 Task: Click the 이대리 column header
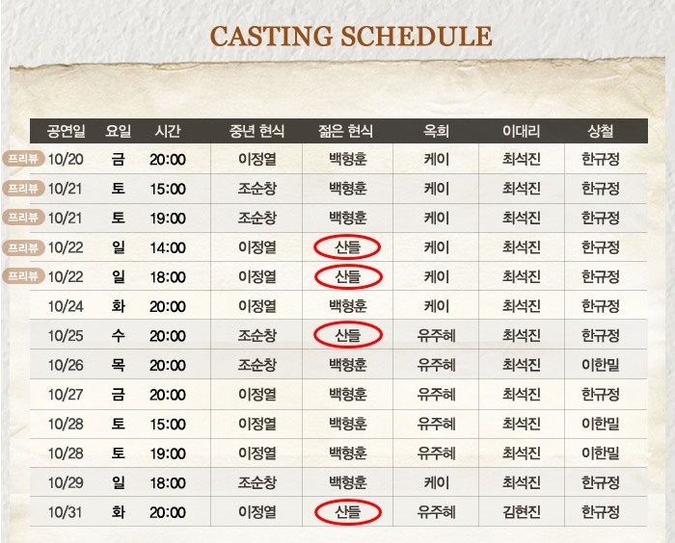pos(521,131)
